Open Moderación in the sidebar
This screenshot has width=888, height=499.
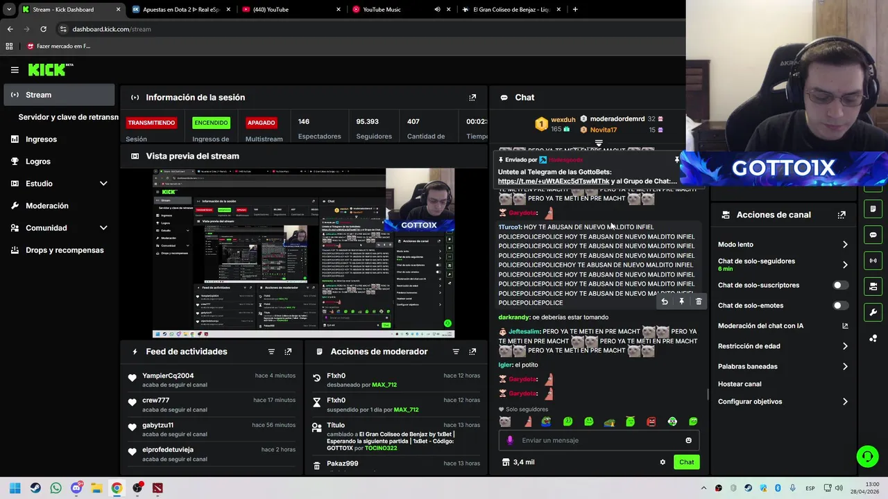click(x=59, y=206)
